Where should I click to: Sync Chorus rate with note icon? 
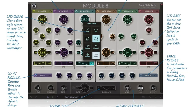pos(70,53)
